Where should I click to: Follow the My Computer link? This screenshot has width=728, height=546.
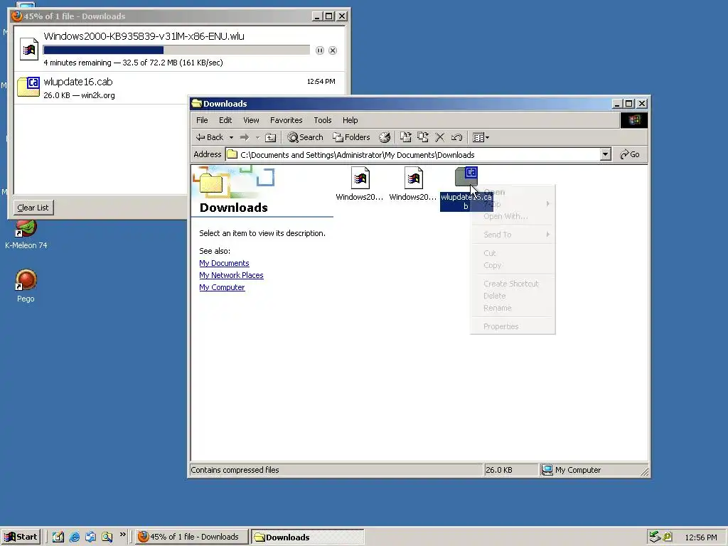(222, 287)
